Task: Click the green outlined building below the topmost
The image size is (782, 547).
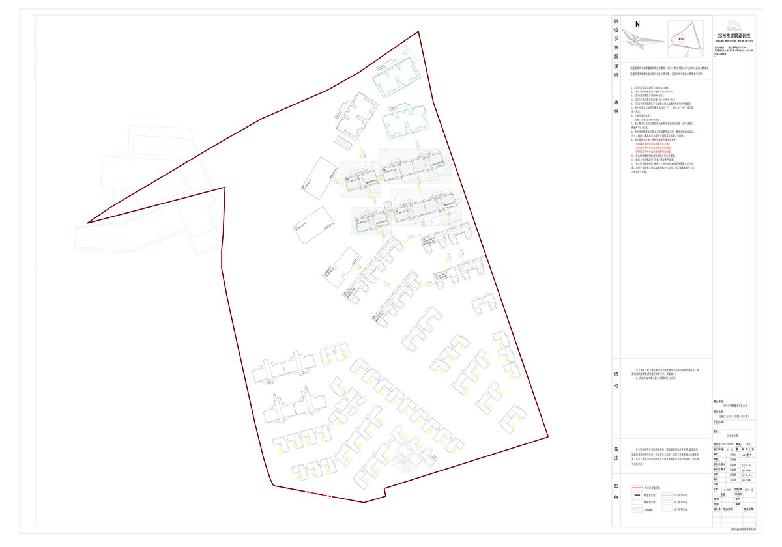Action: [404, 122]
